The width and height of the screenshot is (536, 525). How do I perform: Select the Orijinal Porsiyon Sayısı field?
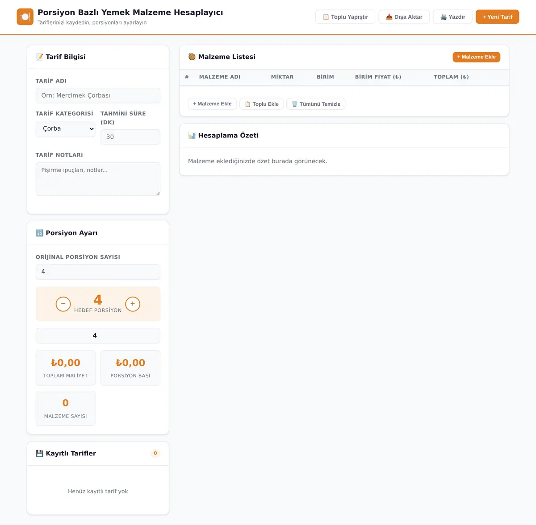pyautogui.click(x=98, y=272)
